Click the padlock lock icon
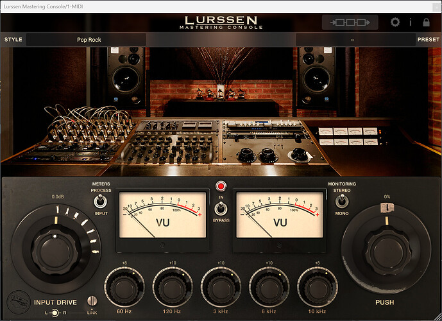Viewport: 442px width, 321px height. click(x=426, y=22)
